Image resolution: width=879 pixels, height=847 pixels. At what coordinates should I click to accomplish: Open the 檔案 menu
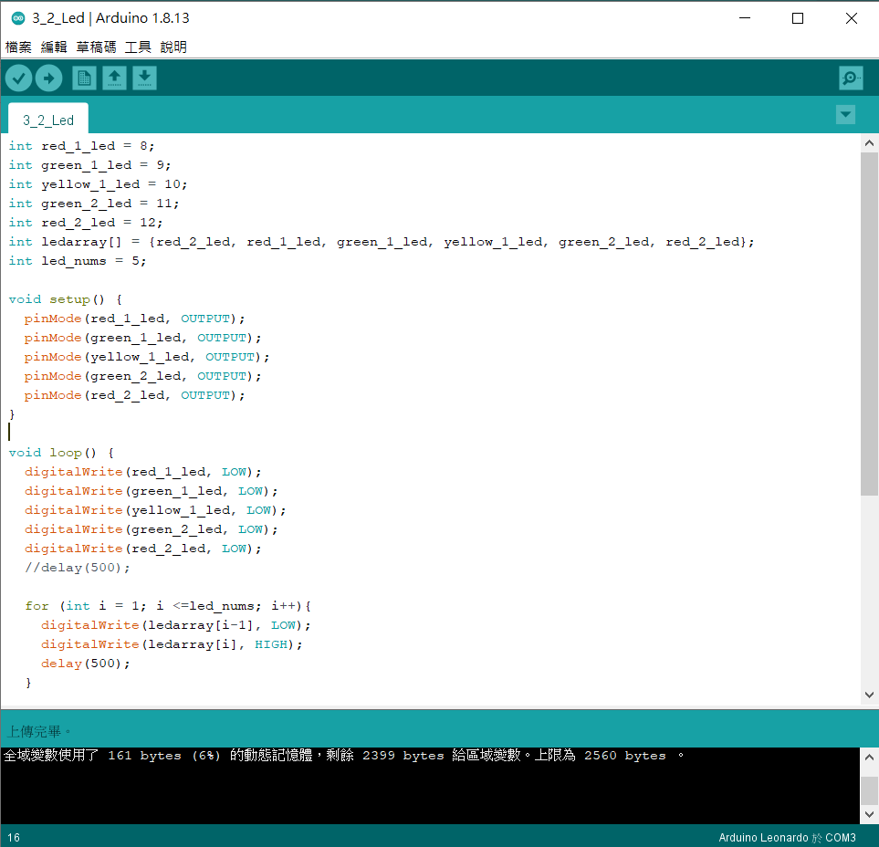18,47
